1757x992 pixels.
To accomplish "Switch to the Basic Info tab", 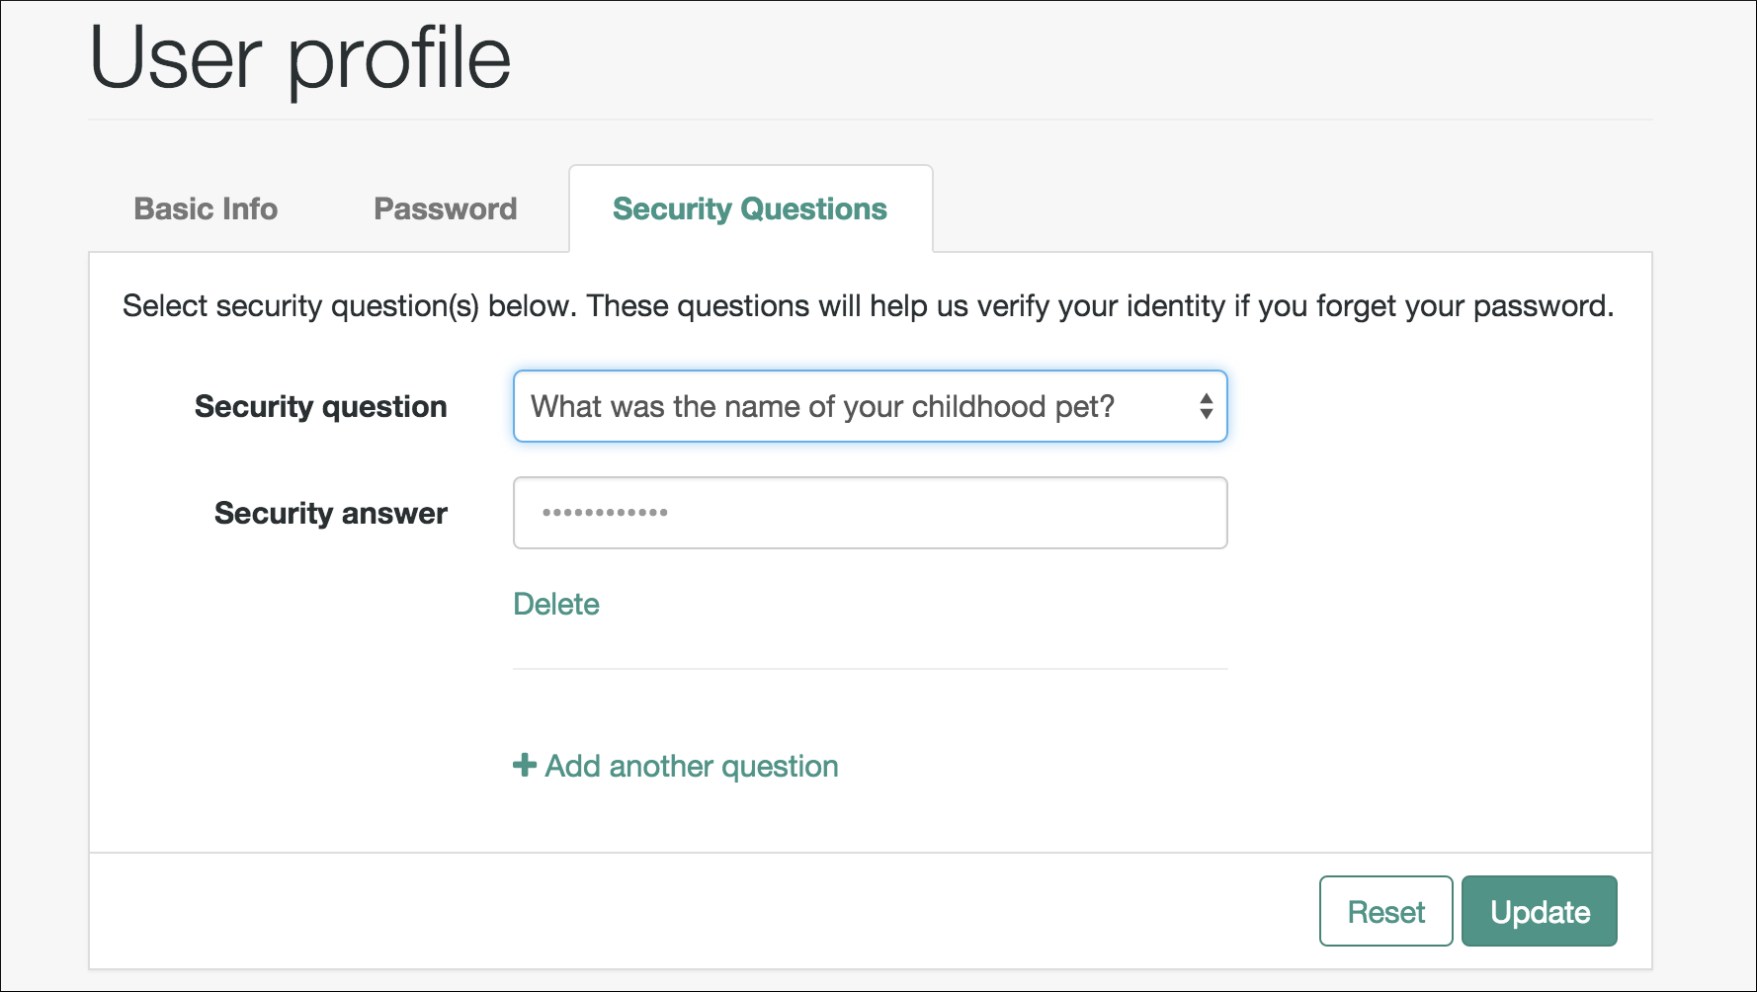I will 205,208.
